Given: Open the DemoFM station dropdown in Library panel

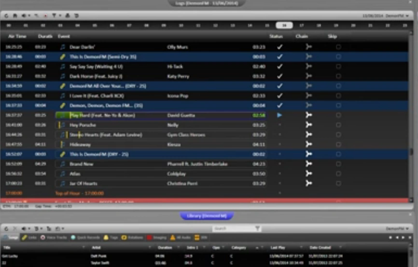Looking at the screenshot, I should coord(397,228).
